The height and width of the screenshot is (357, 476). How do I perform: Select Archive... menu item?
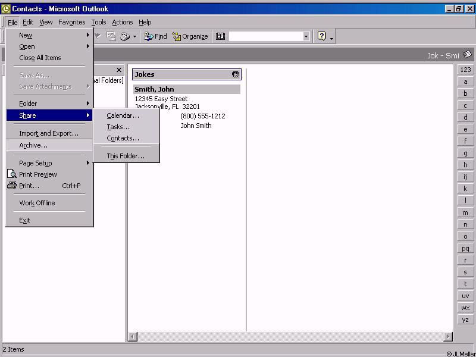49,145
